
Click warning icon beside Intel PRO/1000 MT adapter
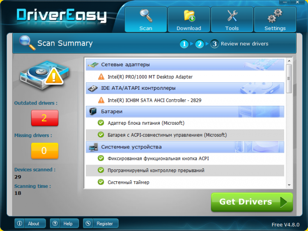pos(101,77)
